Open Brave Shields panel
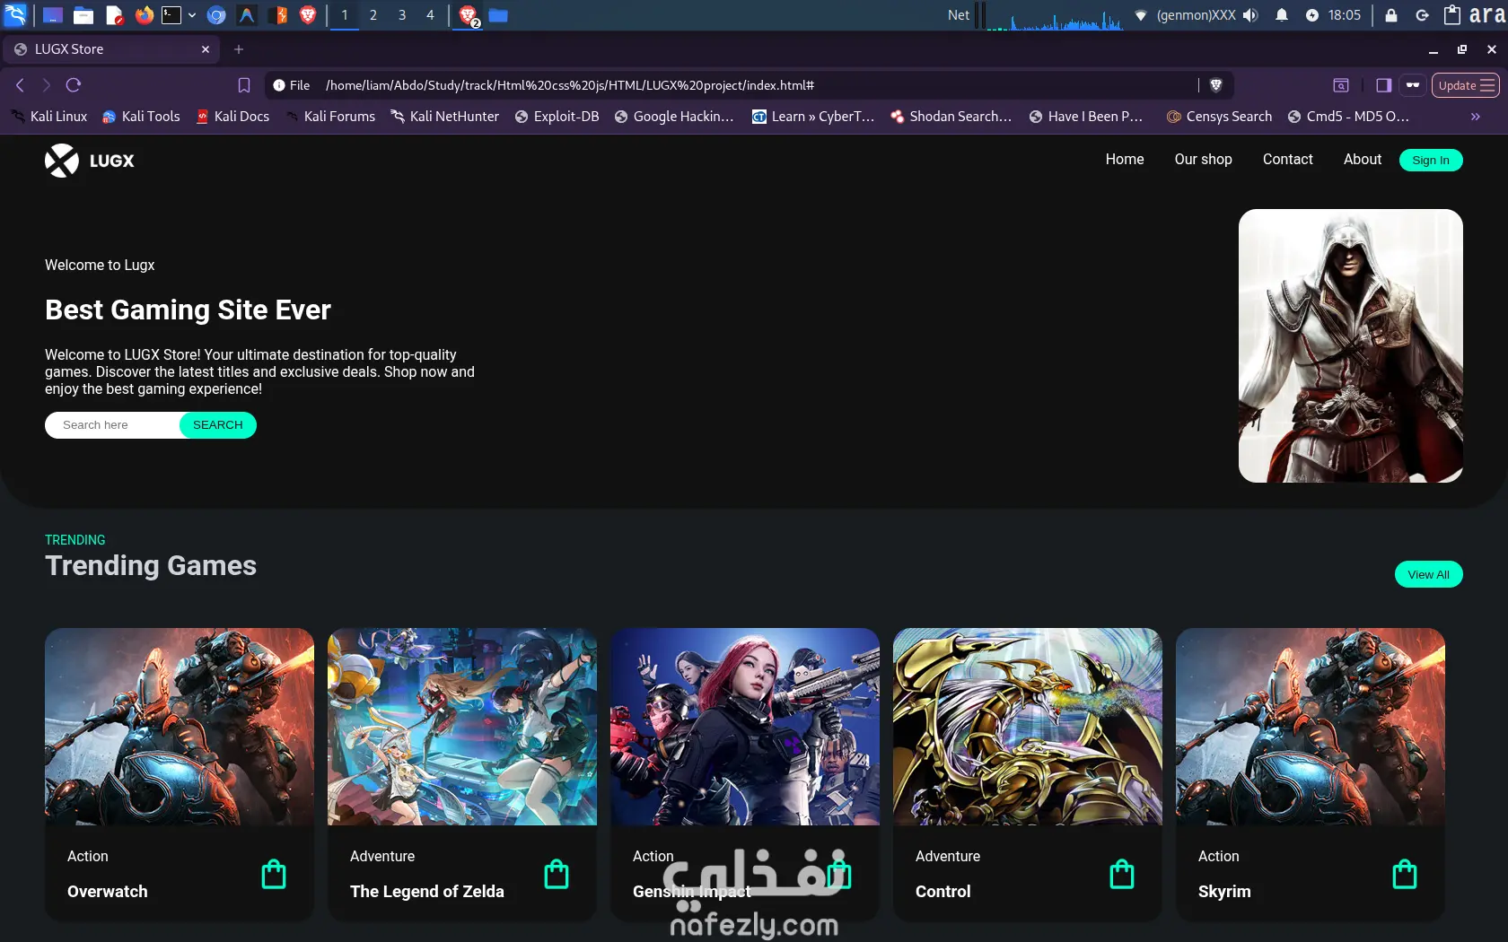 1216,85
